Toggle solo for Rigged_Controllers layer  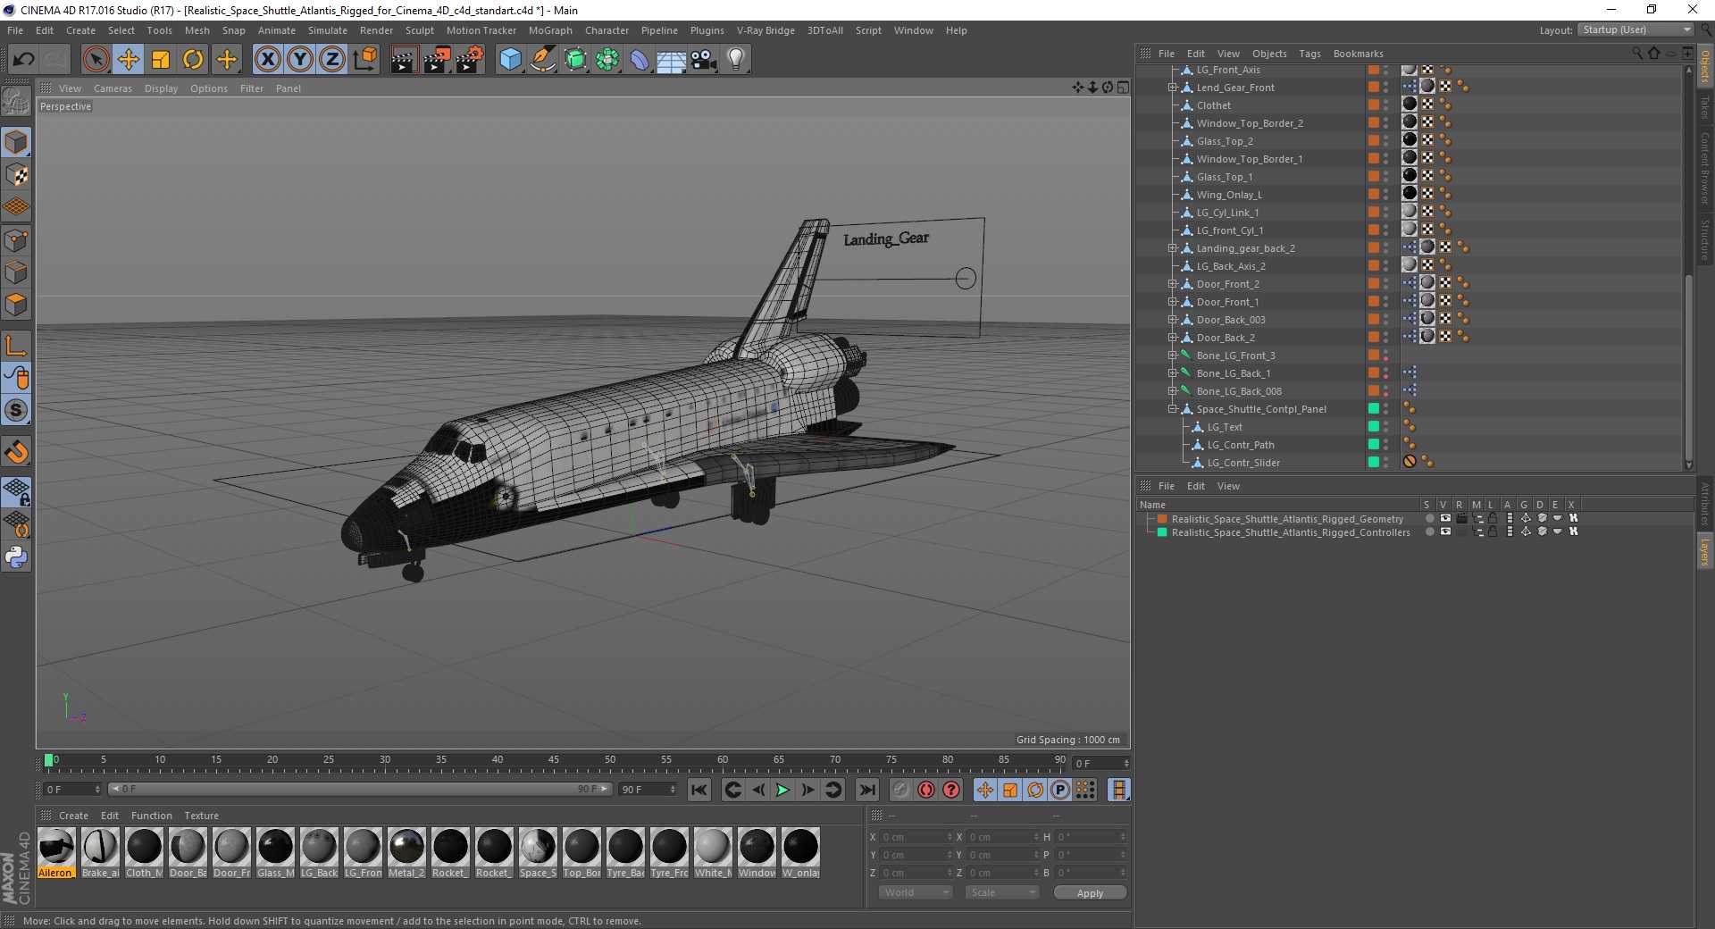pyautogui.click(x=1428, y=531)
